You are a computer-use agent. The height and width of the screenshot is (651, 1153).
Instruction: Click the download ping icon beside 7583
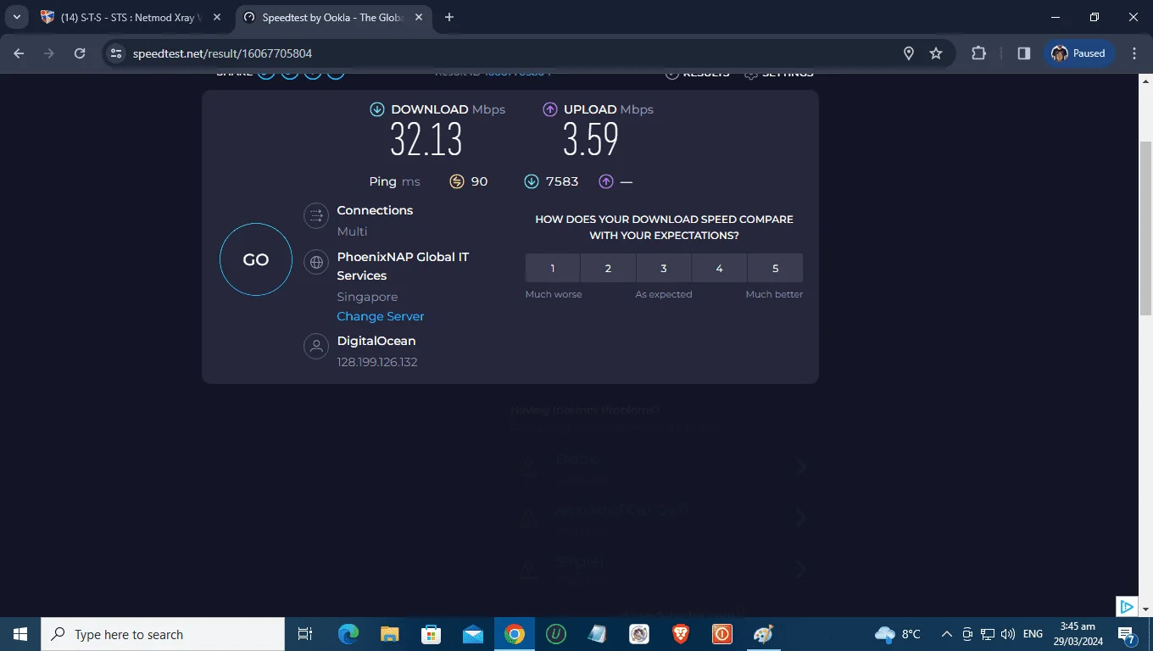coord(532,181)
